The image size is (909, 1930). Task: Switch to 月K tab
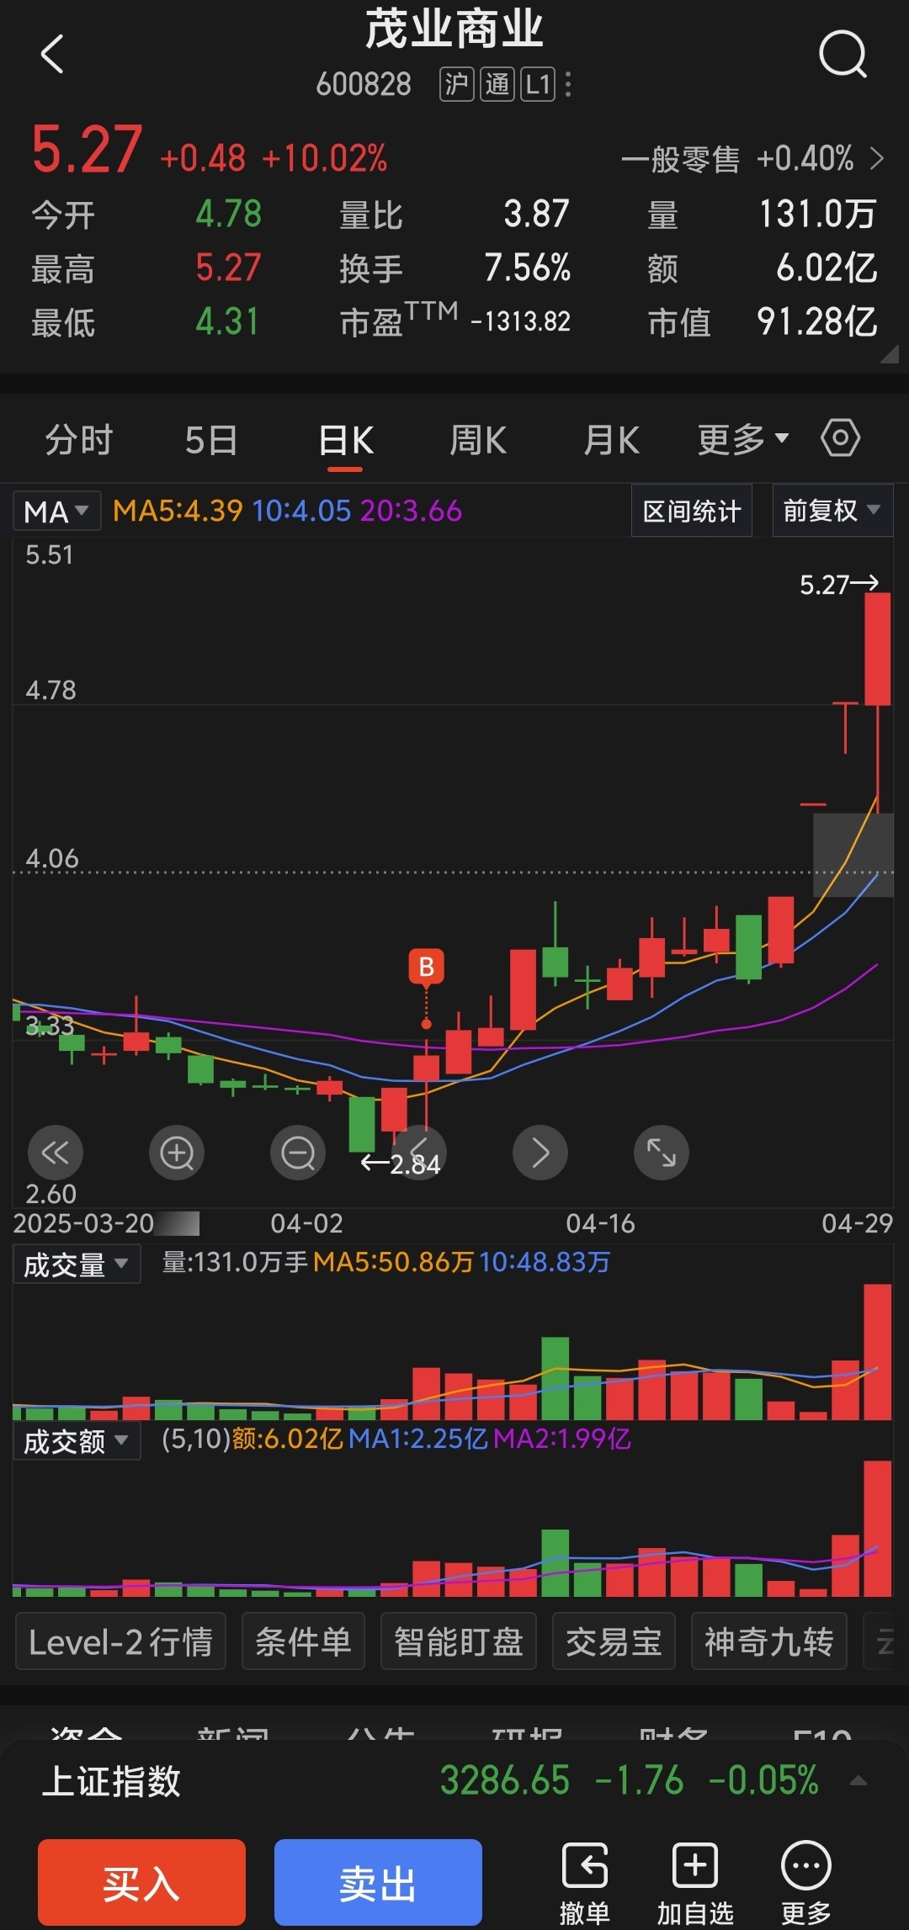point(611,439)
